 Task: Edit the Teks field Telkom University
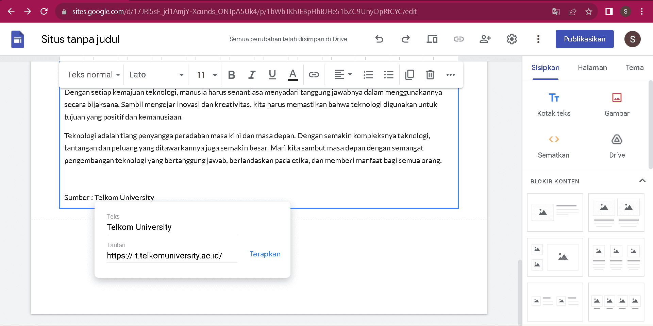point(172,227)
